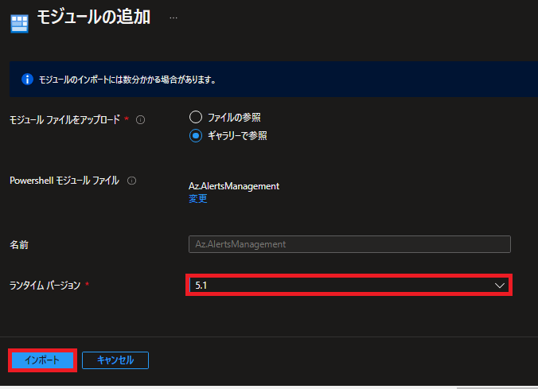Viewport: 538px width, 389px height.
Task: Click the 名前 field containing Az.AlertsManagement
Action: pyautogui.click(x=349, y=244)
